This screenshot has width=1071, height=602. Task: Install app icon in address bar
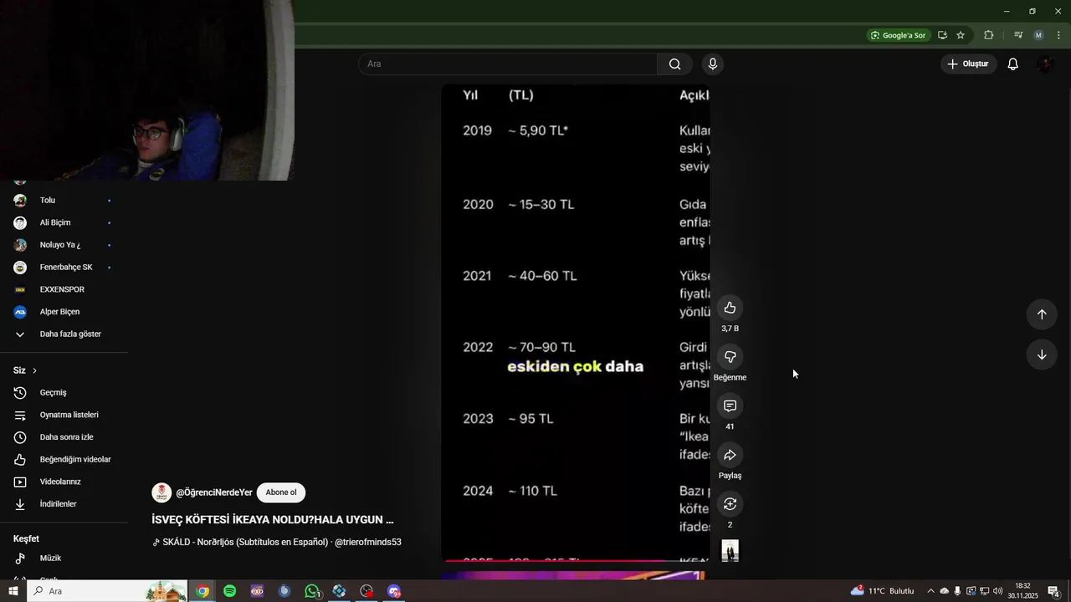(x=942, y=35)
